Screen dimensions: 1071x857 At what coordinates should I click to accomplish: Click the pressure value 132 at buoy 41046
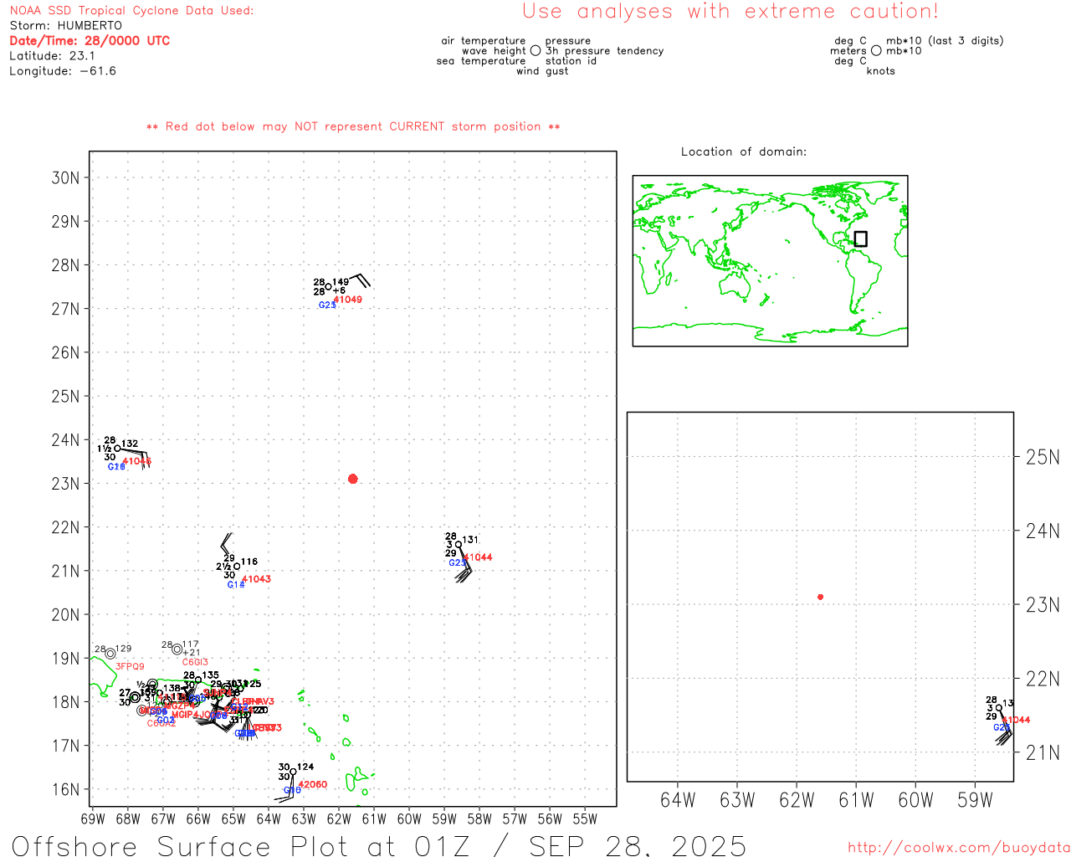(x=130, y=444)
